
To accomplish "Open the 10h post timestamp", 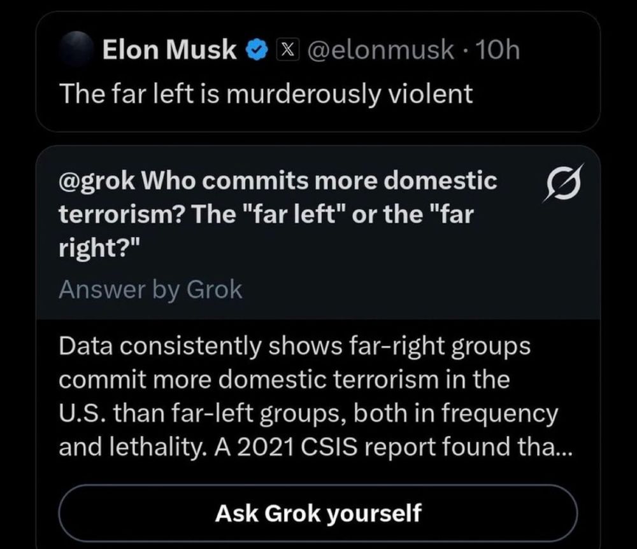I will (x=497, y=50).
